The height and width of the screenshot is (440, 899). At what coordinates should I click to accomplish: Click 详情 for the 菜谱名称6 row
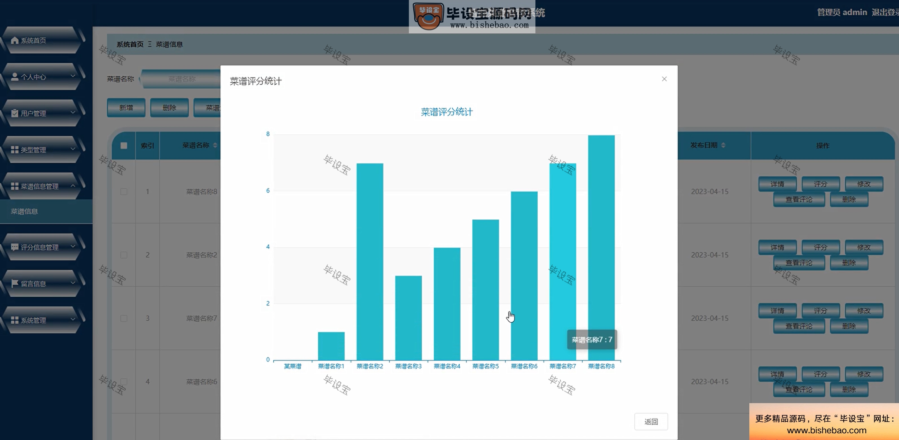pyautogui.click(x=777, y=374)
